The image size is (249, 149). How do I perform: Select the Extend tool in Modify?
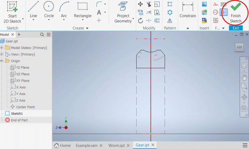pos(148,12)
